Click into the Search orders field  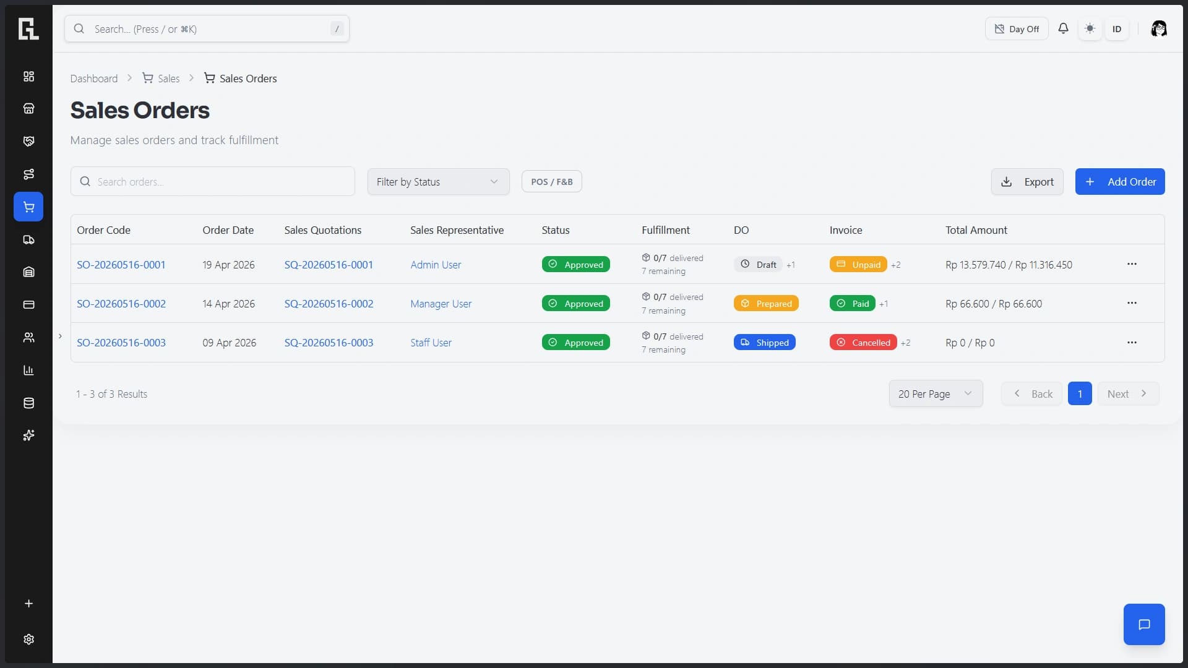coord(213,181)
